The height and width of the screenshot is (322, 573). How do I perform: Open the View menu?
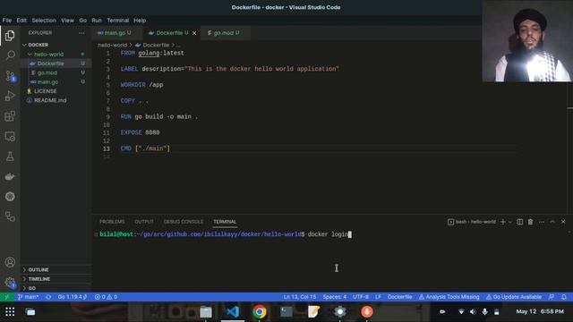tap(67, 21)
